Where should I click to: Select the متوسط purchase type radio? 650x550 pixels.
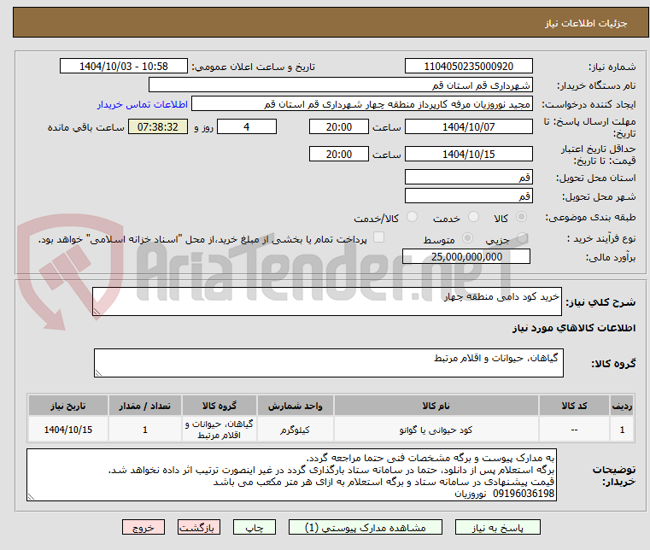[x=467, y=238]
